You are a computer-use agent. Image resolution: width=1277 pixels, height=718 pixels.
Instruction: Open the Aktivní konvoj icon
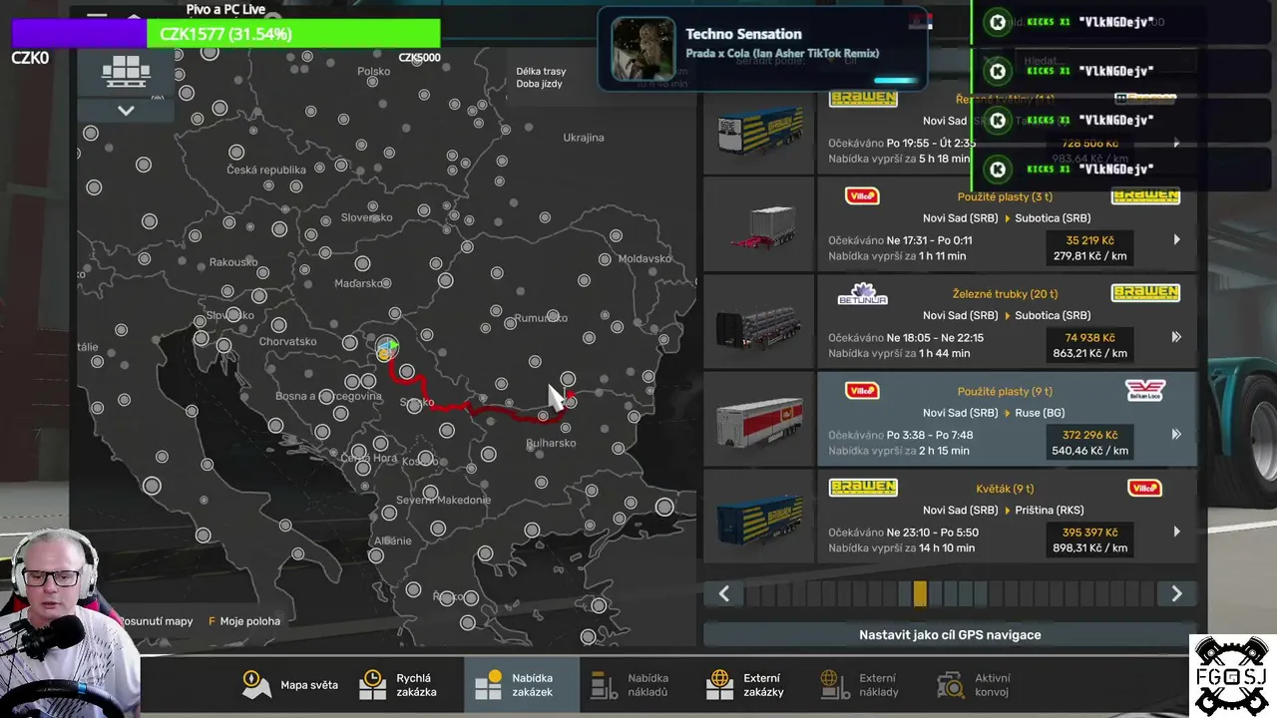[x=951, y=685]
